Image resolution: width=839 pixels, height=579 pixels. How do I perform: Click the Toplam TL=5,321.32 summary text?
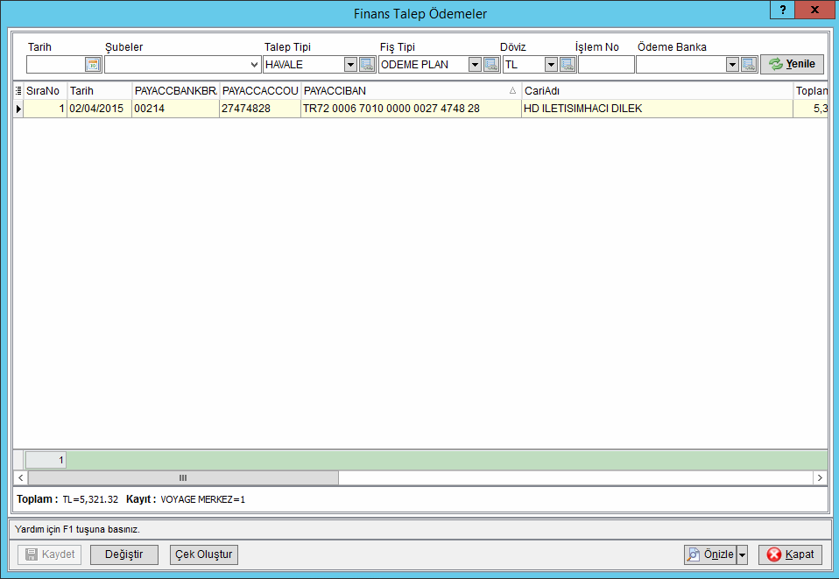point(67,499)
